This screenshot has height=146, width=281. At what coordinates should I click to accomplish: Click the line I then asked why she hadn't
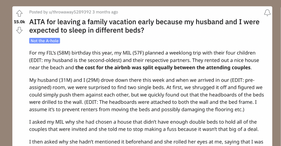[x=146, y=142]
